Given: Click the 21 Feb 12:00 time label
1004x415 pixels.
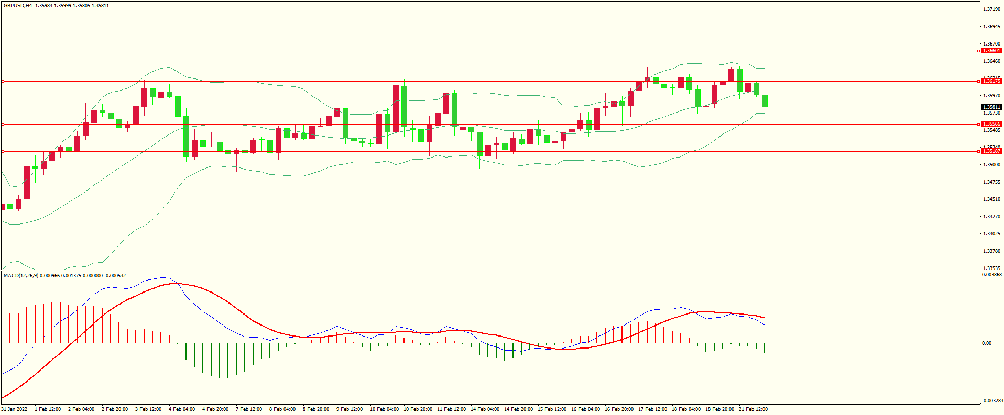Looking at the screenshot, I should [753, 409].
